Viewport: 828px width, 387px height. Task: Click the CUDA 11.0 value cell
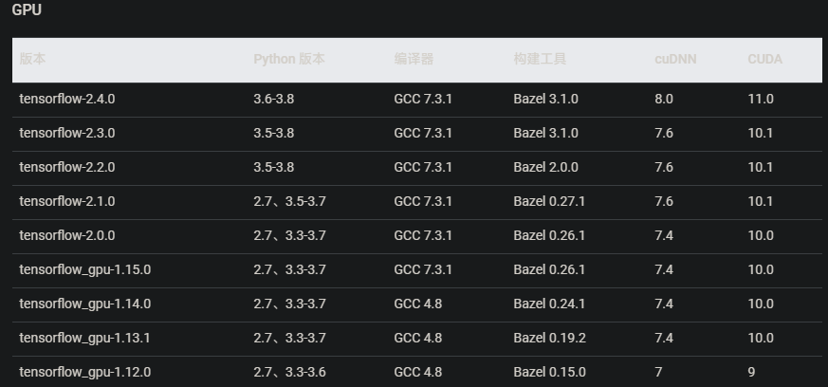coord(761,99)
